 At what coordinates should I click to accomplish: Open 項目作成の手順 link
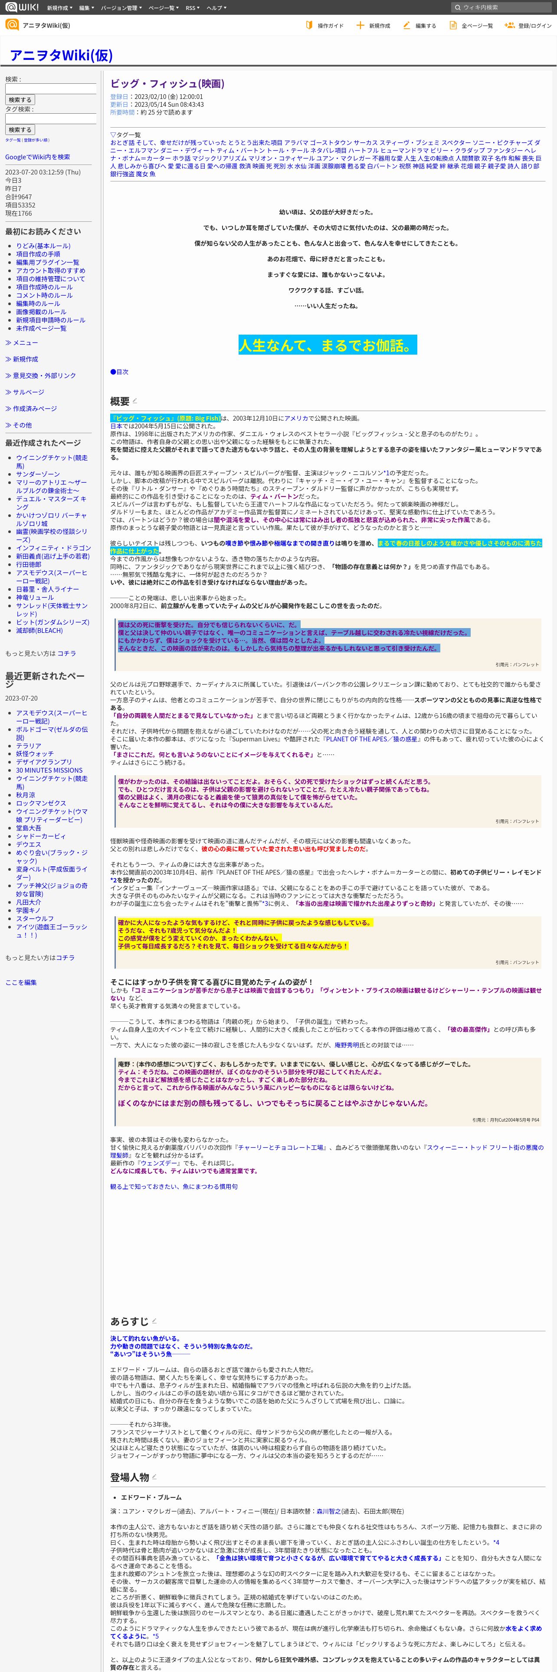point(38,254)
